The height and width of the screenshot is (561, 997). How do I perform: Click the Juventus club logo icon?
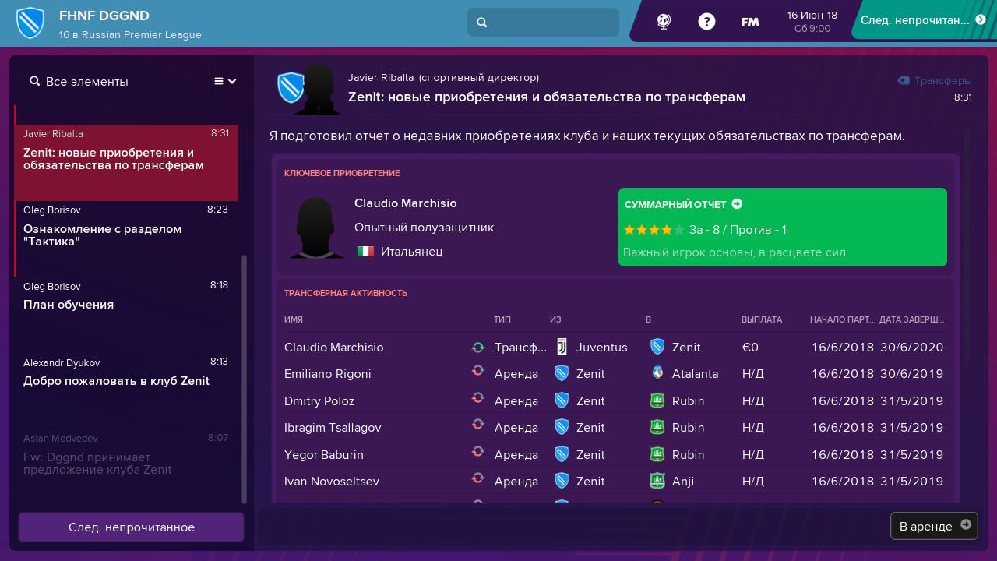(562, 347)
